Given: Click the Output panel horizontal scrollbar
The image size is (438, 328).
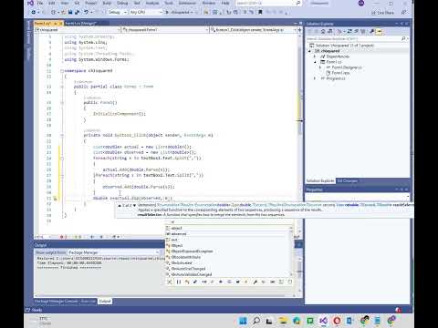Looking at the screenshot, I should 164,295.
